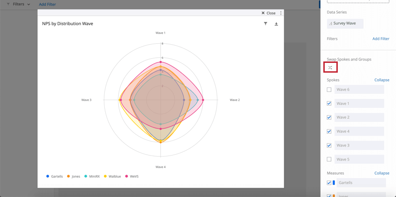Download the NPS chart via download icon
Viewport: 396px width, 197px height.
pyautogui.click(x=276, y=24)
